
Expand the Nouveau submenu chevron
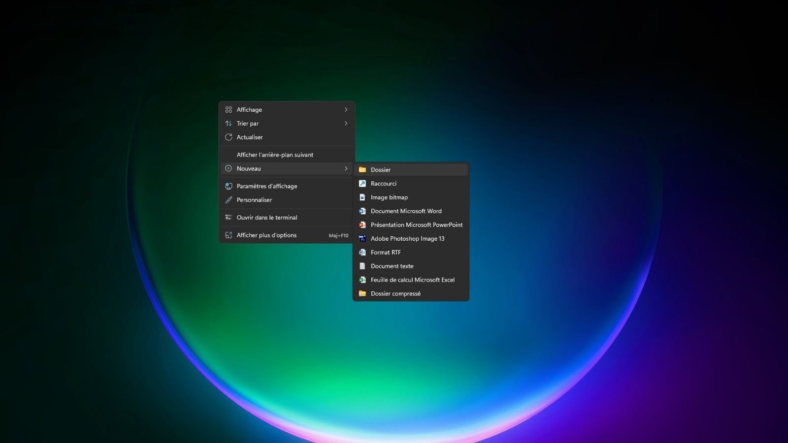[346, 168]
